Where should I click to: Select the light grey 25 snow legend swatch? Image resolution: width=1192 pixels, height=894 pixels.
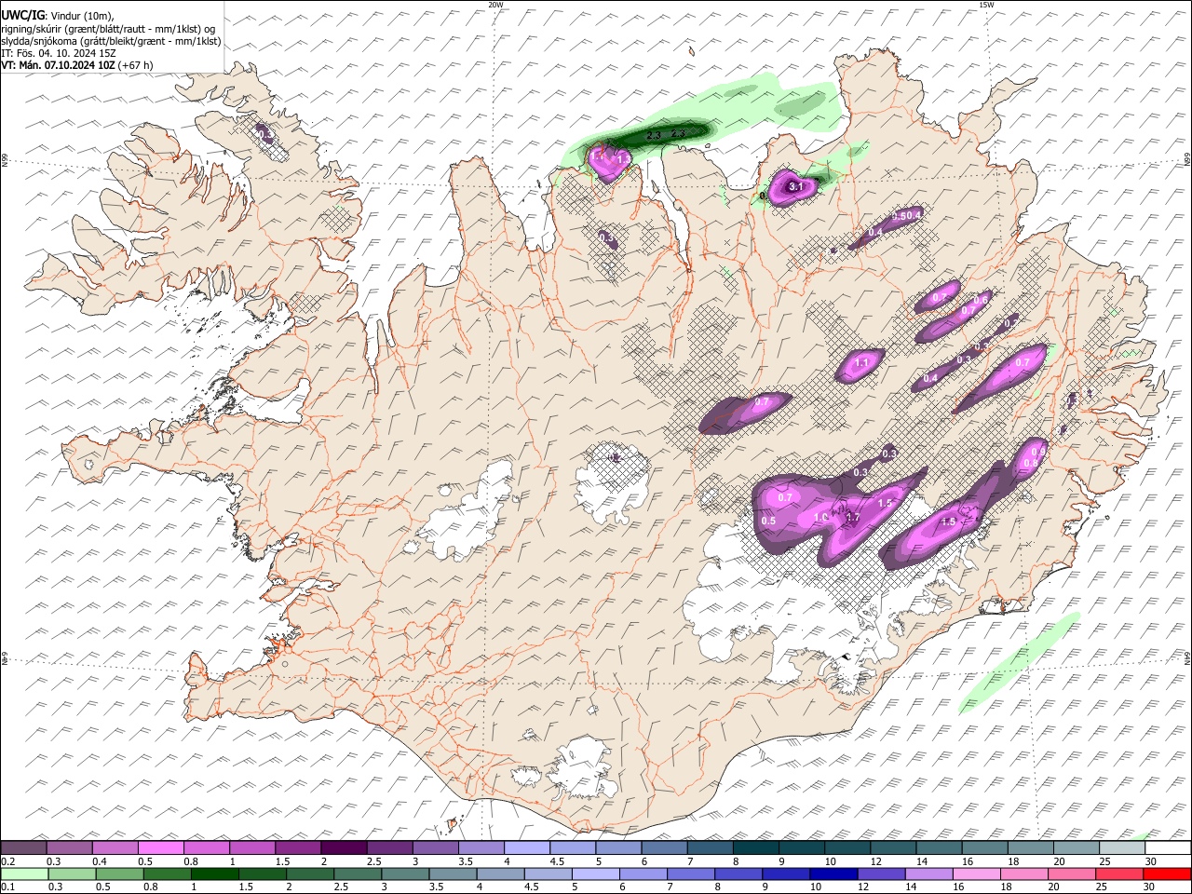1122,847
